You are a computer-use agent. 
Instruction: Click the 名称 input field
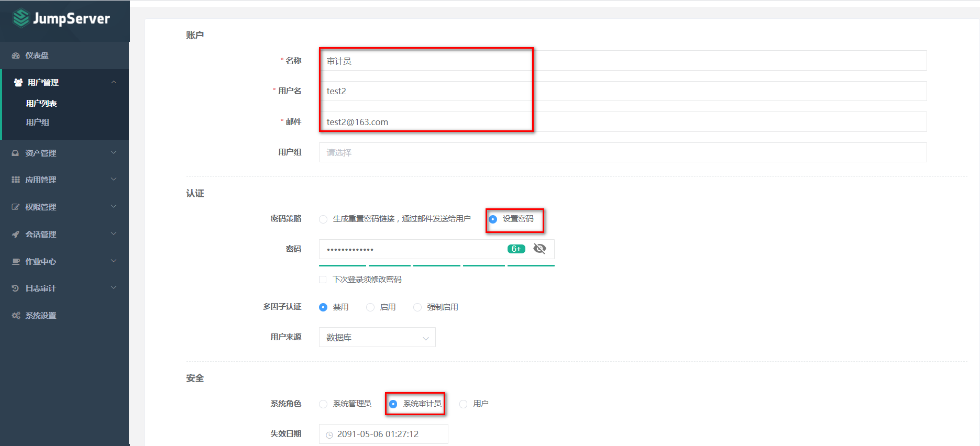pos(623,61)
